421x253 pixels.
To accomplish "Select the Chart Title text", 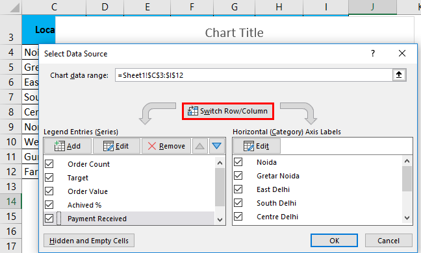I will click(x=234, y=32).
